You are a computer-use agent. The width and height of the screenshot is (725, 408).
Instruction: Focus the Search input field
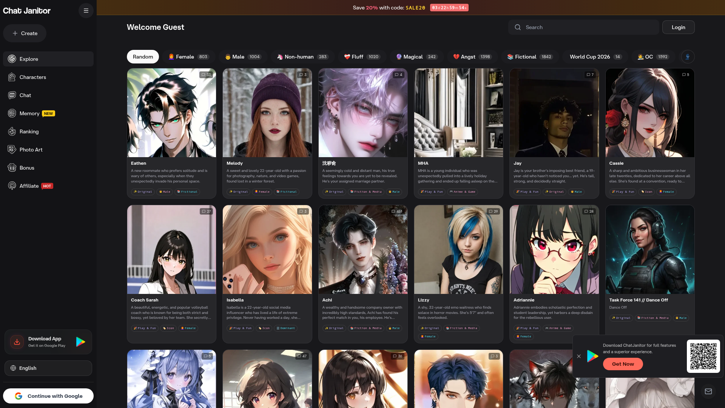[583, 27]
